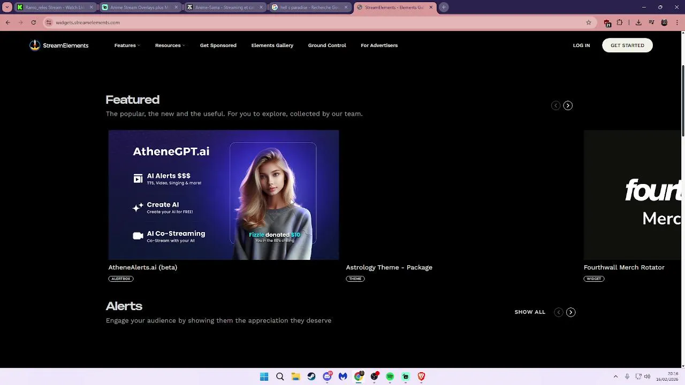The width and height of the screenshot is (685, 385).
Task: Click the microphone tray icon
Action: (627, 377)
